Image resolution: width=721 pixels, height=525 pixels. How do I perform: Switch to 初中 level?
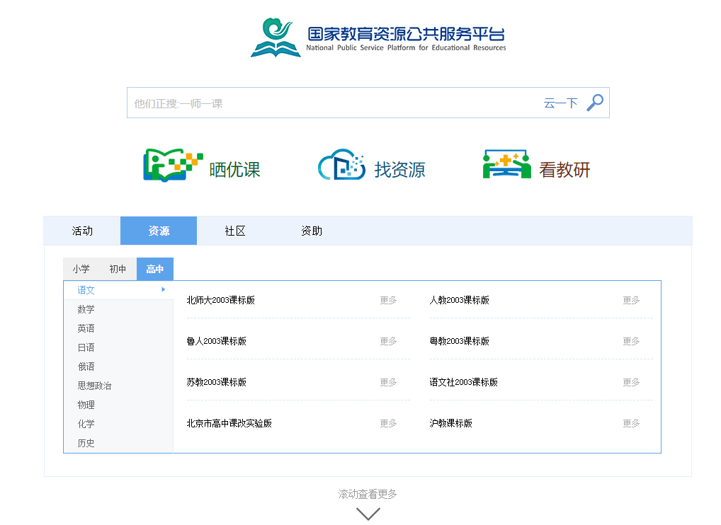118,269
